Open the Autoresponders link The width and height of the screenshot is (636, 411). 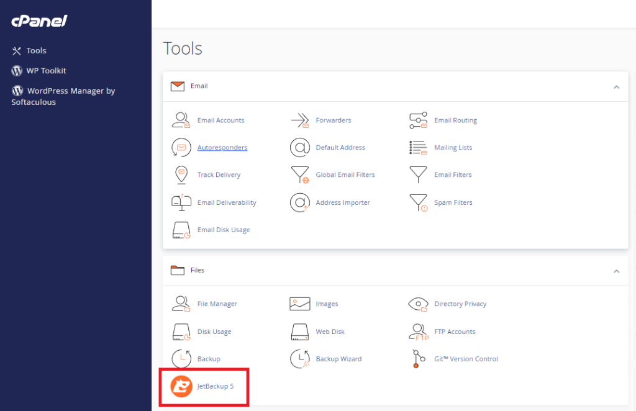pos(222,148)
